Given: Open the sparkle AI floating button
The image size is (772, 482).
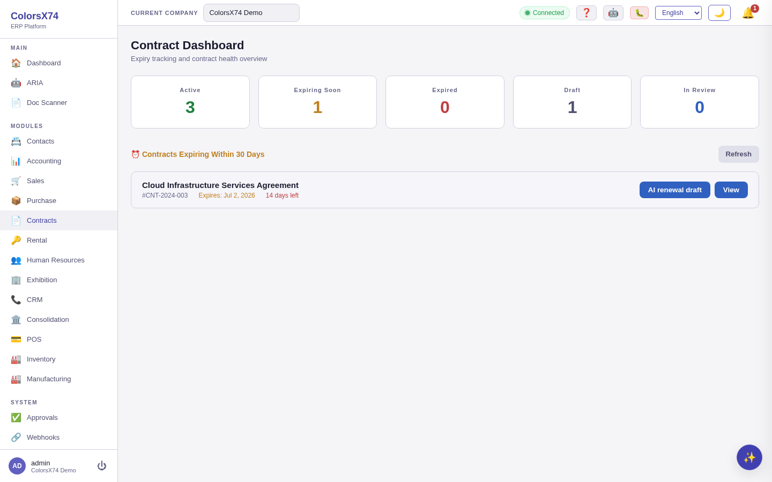Looking at the screenshot, I should pyautogui.click(x=749, y=457).
